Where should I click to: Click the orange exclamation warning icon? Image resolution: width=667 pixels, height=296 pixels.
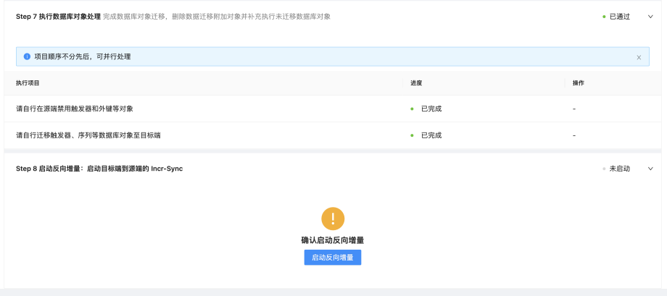tap(333, 219)
